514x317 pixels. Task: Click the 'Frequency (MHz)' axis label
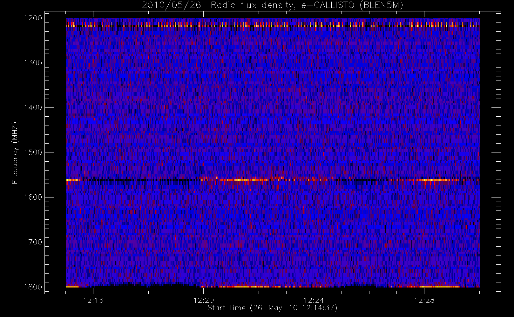coord(15,153)
